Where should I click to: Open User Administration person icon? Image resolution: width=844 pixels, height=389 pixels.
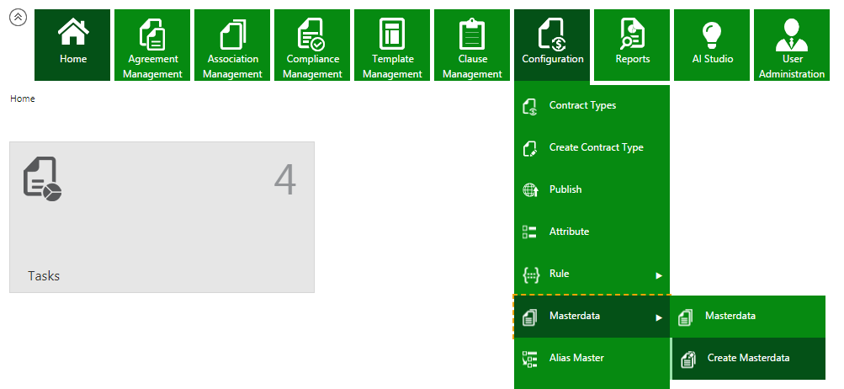(792, 34)
